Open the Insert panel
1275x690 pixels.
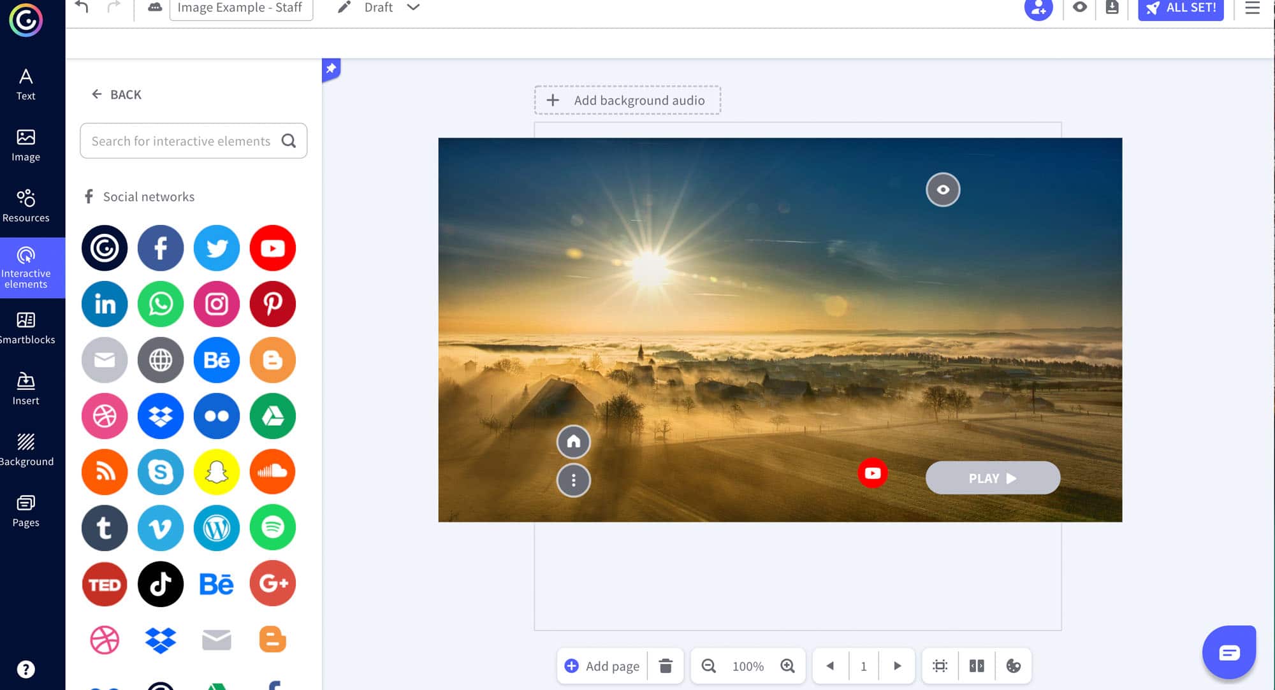pyautogui.click(x=25, y=389)
